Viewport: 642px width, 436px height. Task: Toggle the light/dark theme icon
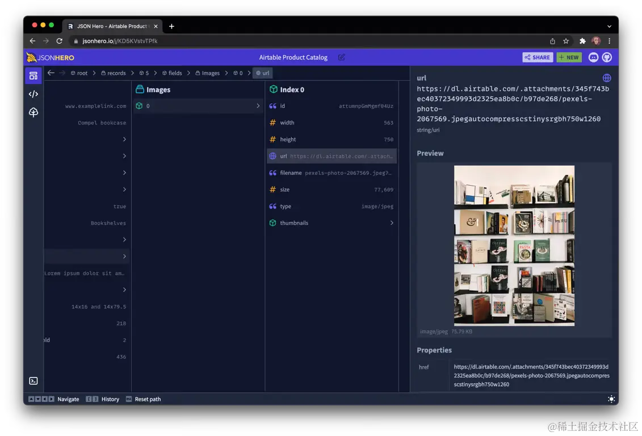click(x=611, y=399)
